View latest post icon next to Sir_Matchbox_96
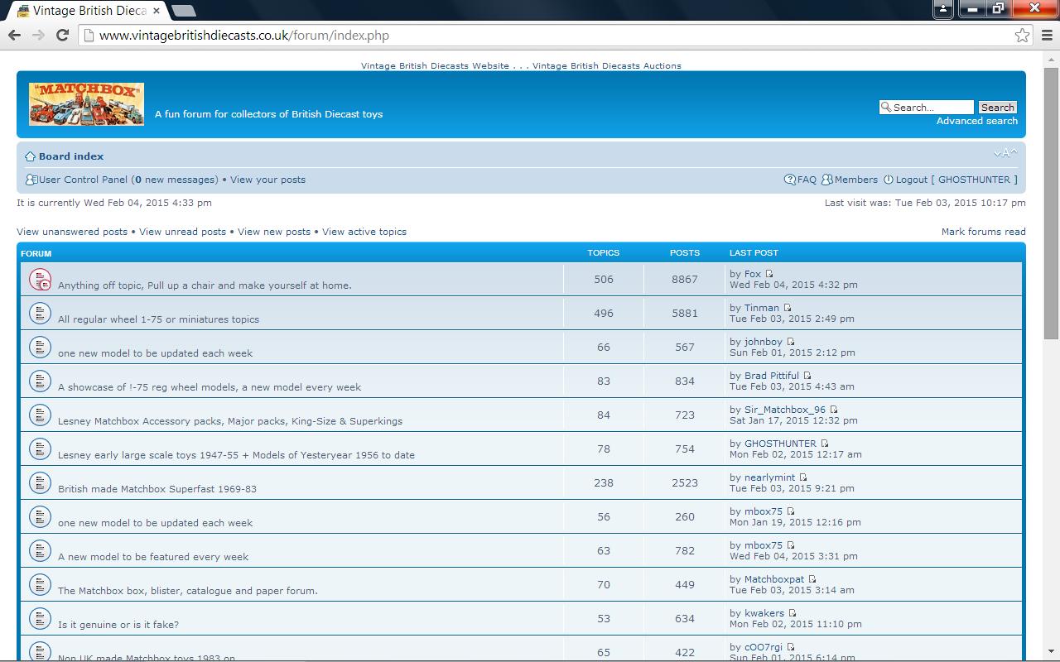Viewport: 1060px width, 662px height. click(834, 410)
